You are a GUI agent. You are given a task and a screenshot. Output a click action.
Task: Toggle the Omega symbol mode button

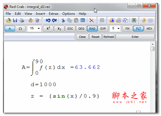[20, 29]
